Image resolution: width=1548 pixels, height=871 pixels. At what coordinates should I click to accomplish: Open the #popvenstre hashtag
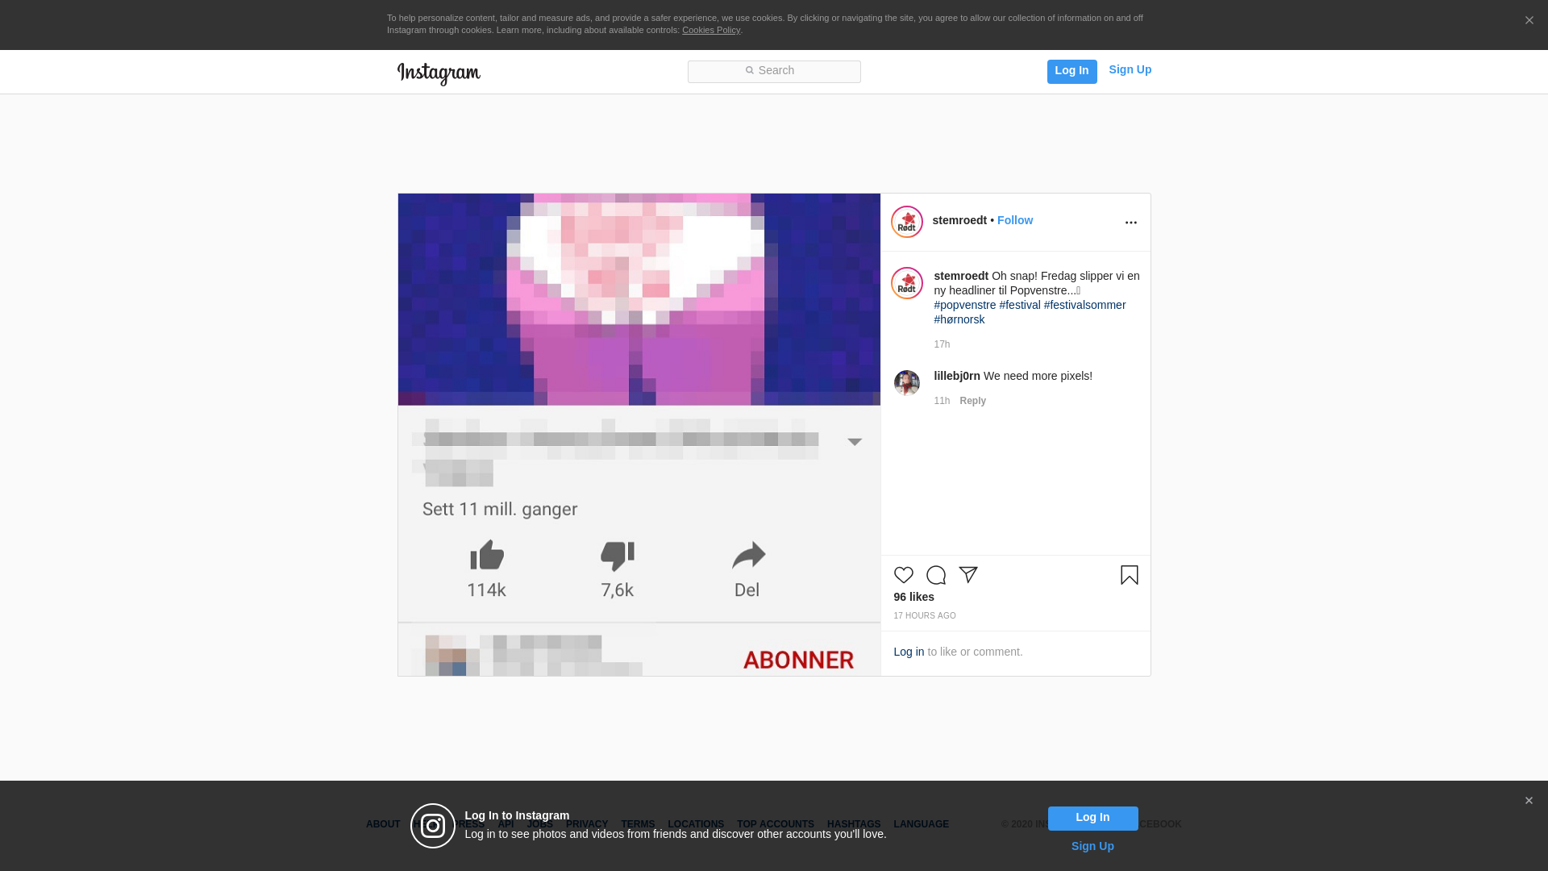point(964,305)
